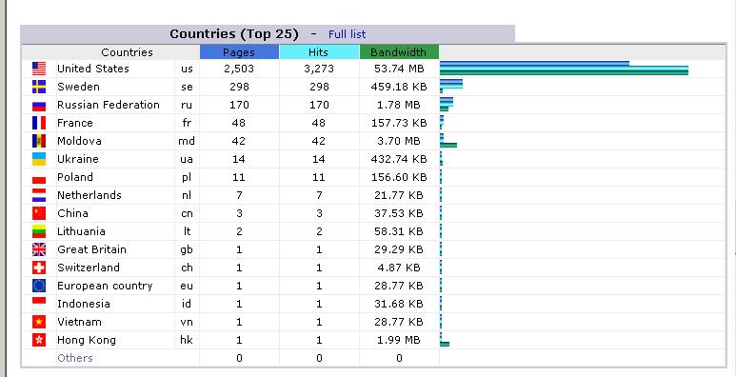Click the Russian Federation flag icon
The height and width of the screenshot is (377, 736).
[x=39, y=105]
